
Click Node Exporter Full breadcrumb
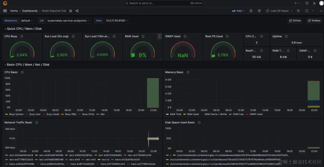(54, 11)
